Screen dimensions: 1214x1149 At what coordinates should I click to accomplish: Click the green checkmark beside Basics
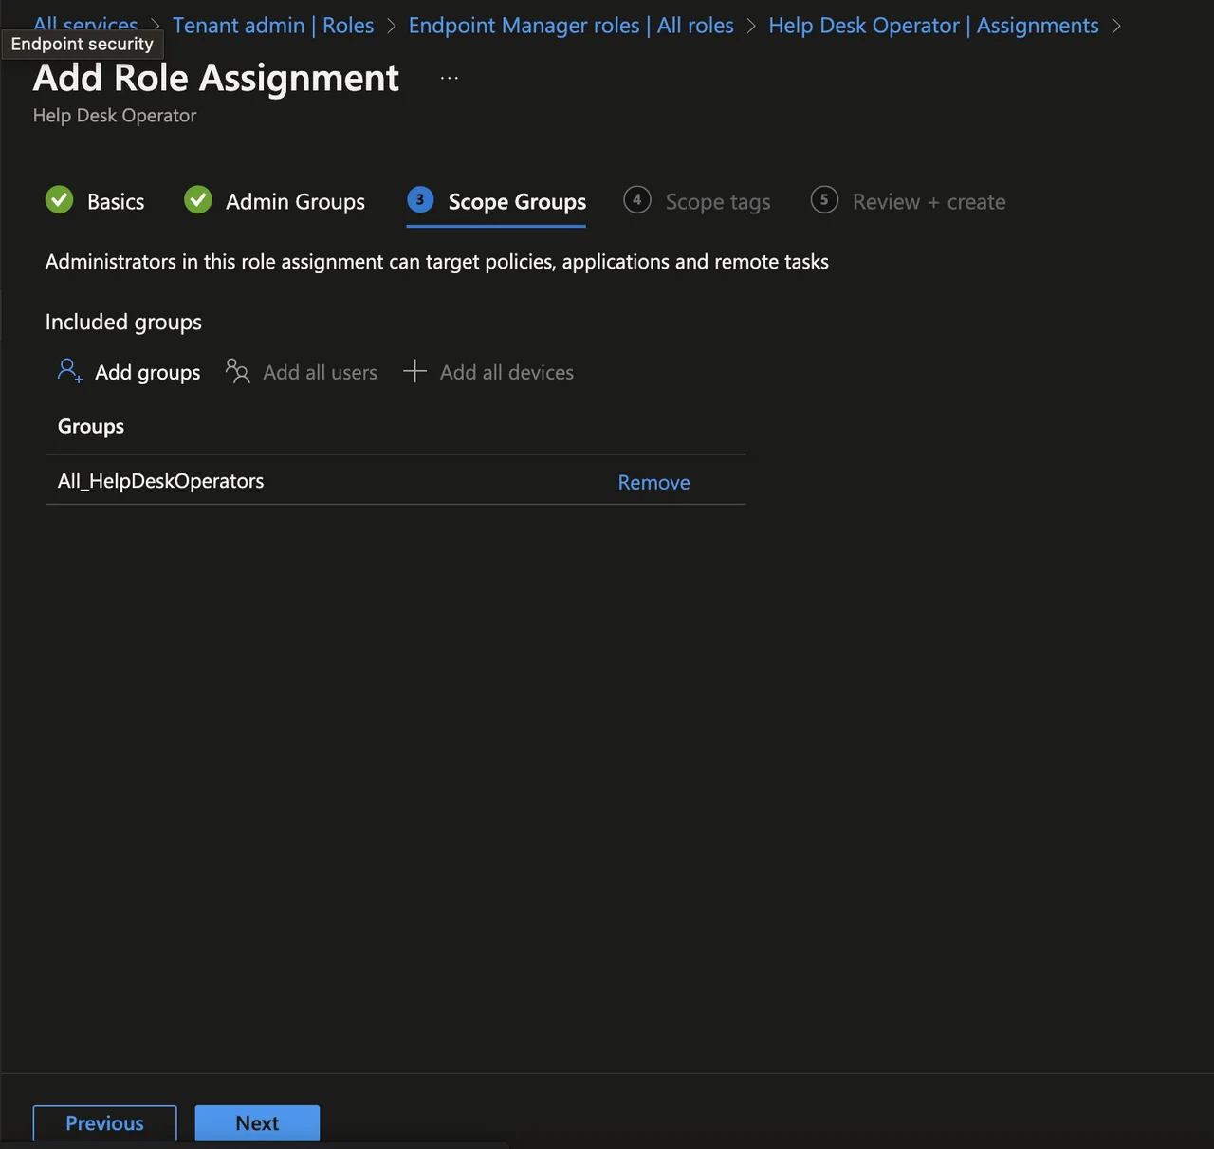[60, 200]
